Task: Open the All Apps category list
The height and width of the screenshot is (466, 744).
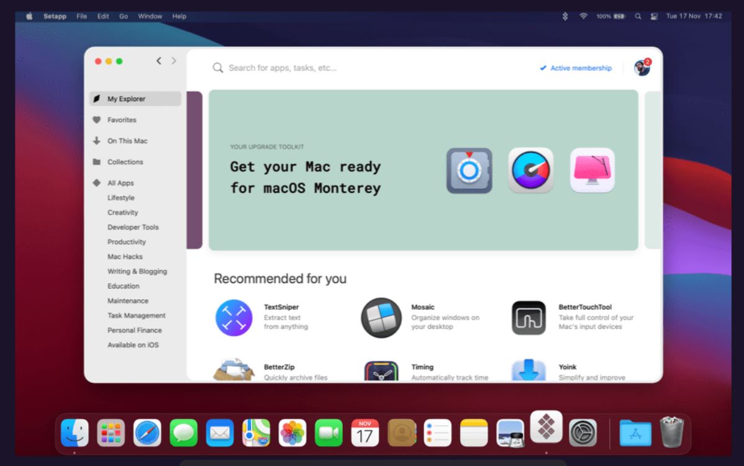Action: 120,183
